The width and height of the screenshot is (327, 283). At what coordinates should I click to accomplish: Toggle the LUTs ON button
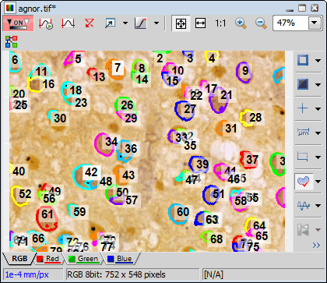click(x=18, y=23)
